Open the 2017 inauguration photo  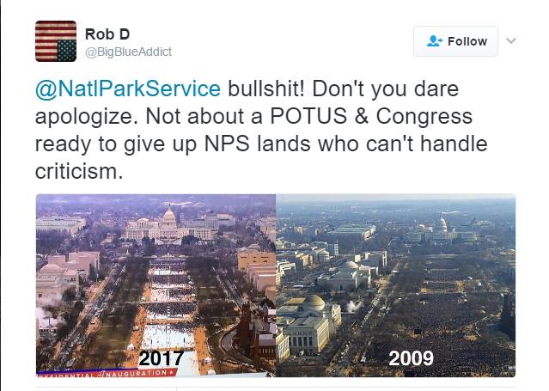click(x=156, y=284)
